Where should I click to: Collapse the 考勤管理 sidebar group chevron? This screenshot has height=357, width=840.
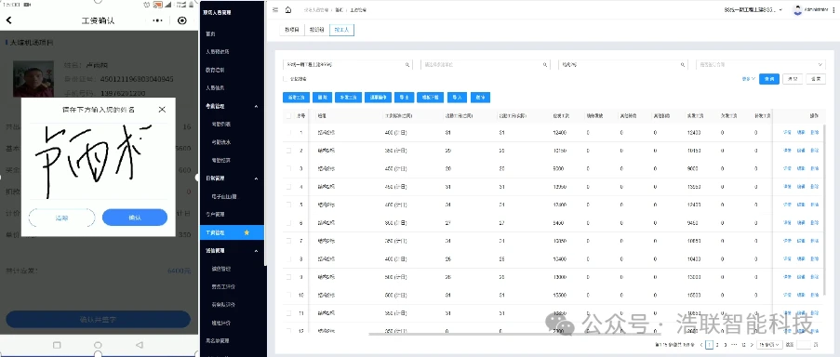(x=256, y=107)
